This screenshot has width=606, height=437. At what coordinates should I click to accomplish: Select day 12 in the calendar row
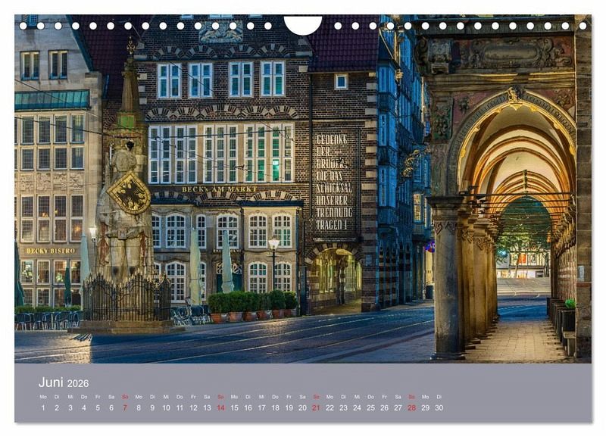[194, 407]
